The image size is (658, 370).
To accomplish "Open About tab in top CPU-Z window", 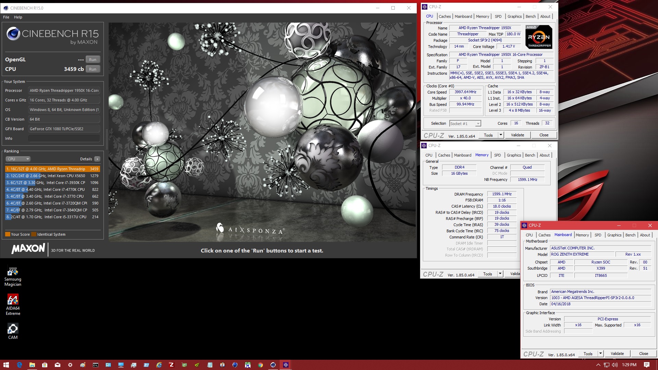I will [545, 16].
